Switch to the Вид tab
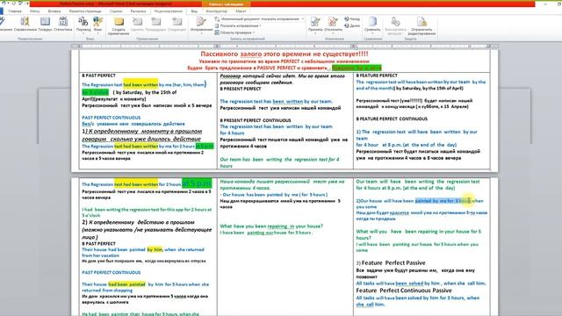The image size is (562, 316). coord(194,11)
